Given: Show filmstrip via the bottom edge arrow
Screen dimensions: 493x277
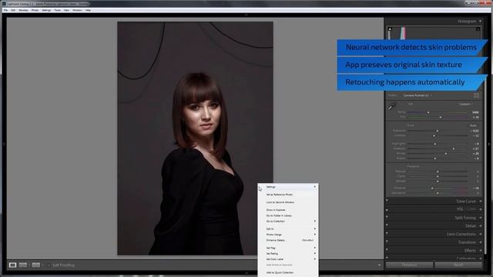Looking at the screenshot, I should tap(246, 272).
